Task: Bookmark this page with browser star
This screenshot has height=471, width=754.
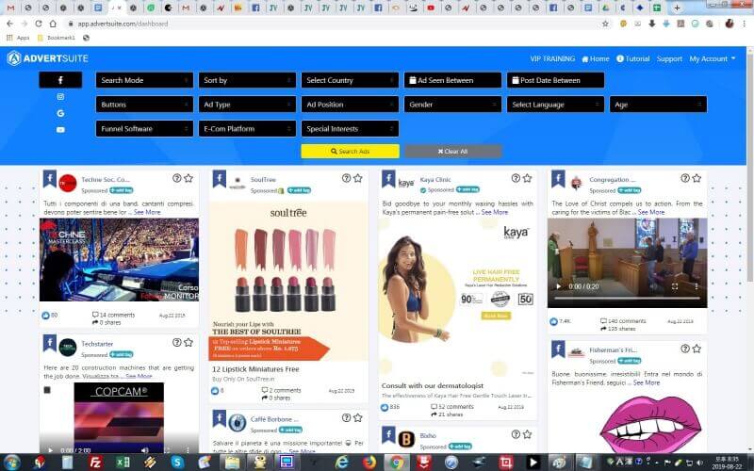Action: click(605, 24)
